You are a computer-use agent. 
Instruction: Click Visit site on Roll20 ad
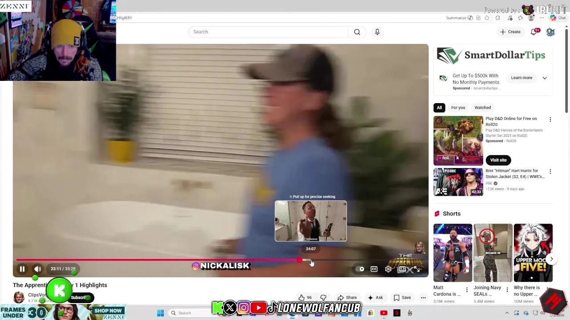498,160
